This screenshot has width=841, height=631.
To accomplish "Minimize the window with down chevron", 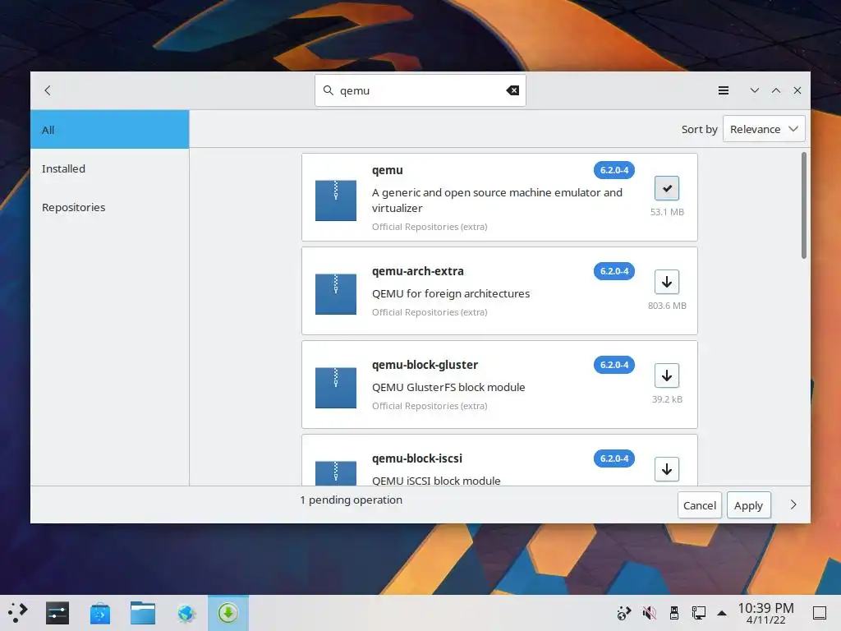I will point(754,90).
